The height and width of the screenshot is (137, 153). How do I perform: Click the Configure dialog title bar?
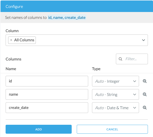pos(76,6)
